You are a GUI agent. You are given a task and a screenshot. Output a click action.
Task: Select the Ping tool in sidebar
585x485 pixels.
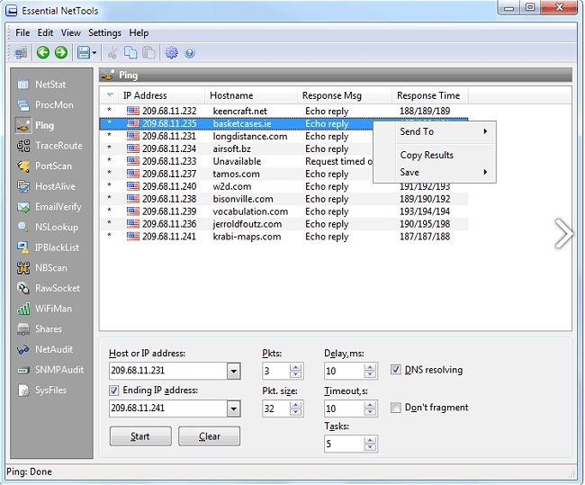[35, 125]
